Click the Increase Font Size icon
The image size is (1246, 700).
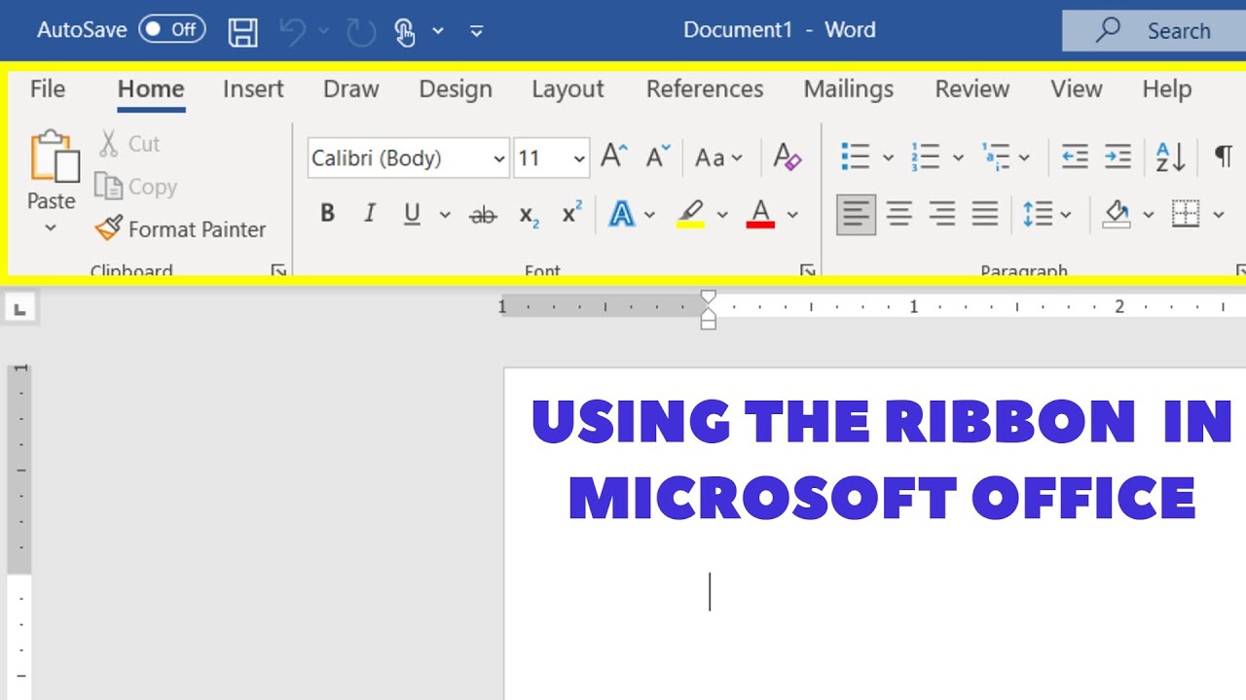[x=613, y=156]
